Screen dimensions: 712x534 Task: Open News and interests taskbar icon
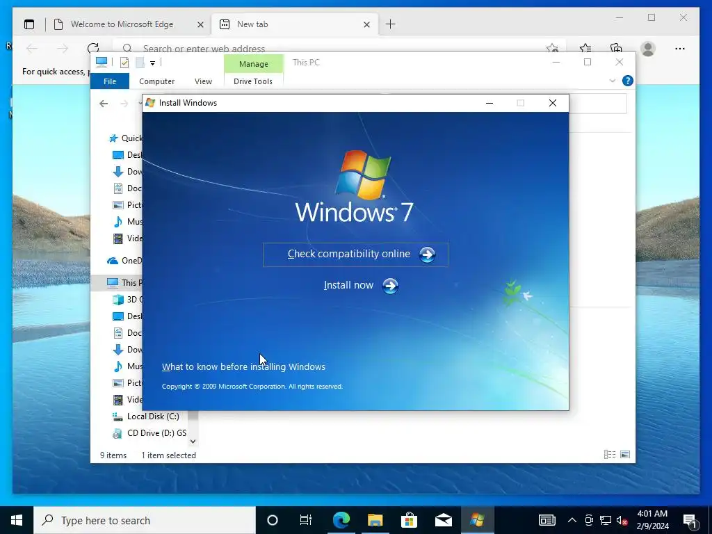point(547,520)
